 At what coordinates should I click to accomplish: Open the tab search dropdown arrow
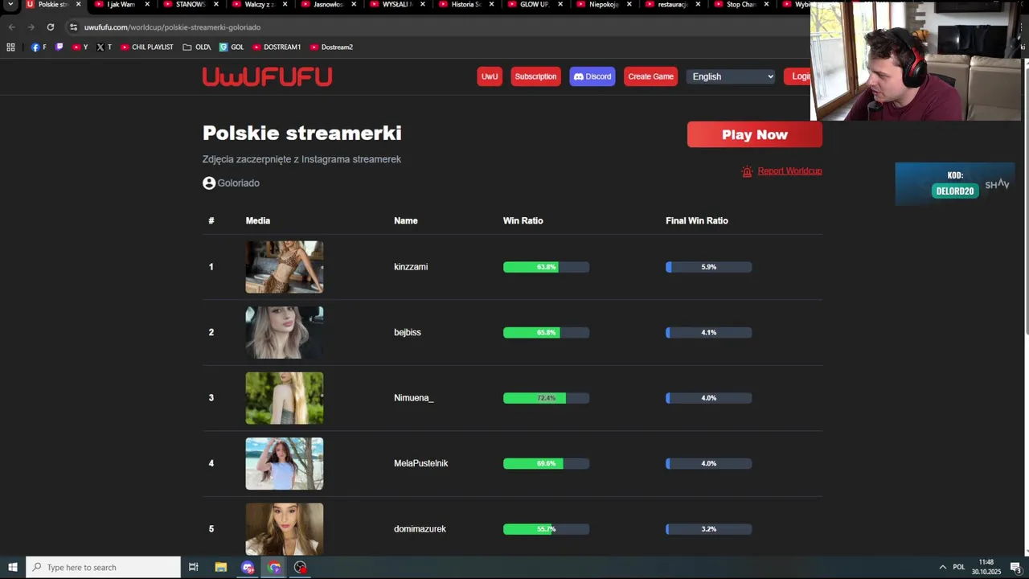(x=10, y=5)
